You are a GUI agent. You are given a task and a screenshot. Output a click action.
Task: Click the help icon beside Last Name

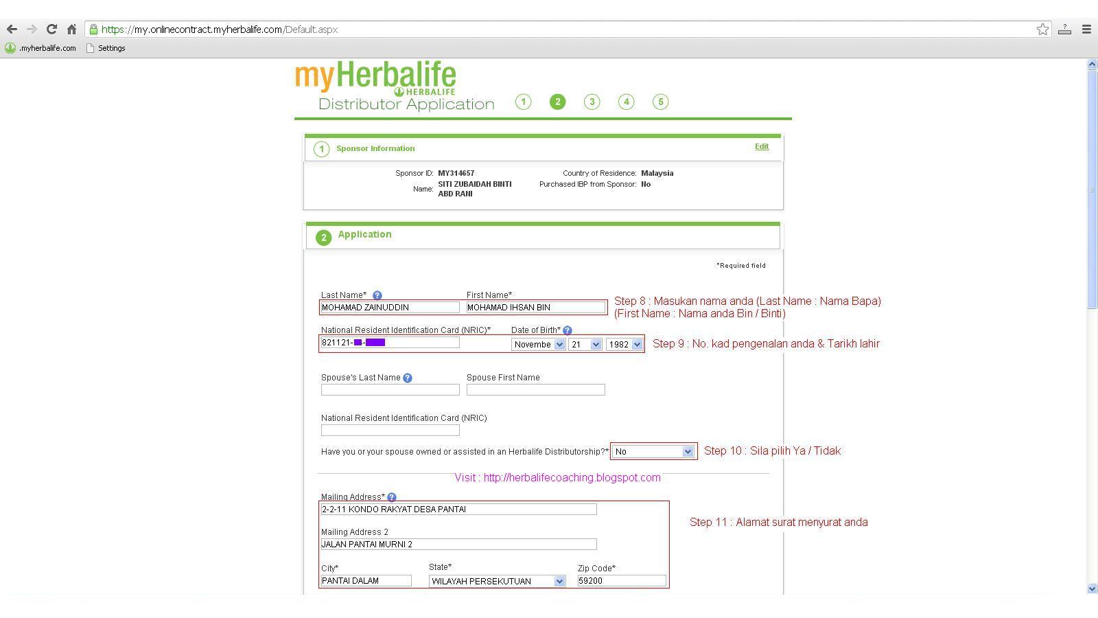pos(377,295)
